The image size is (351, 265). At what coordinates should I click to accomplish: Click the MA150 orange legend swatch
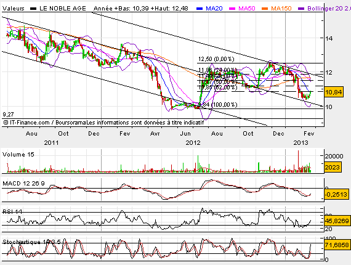(265, 9)
